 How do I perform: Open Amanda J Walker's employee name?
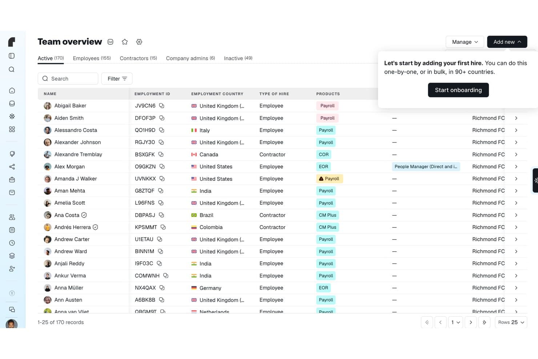(x=76, y=179)
